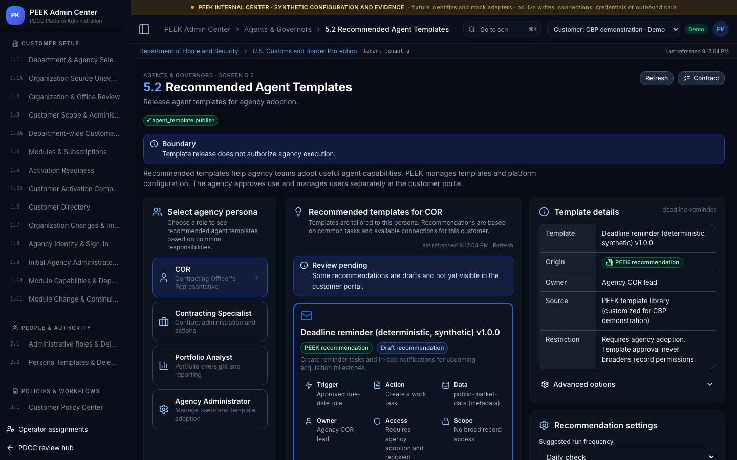Click the PEEK Admin Center breadcrumb

198,29
